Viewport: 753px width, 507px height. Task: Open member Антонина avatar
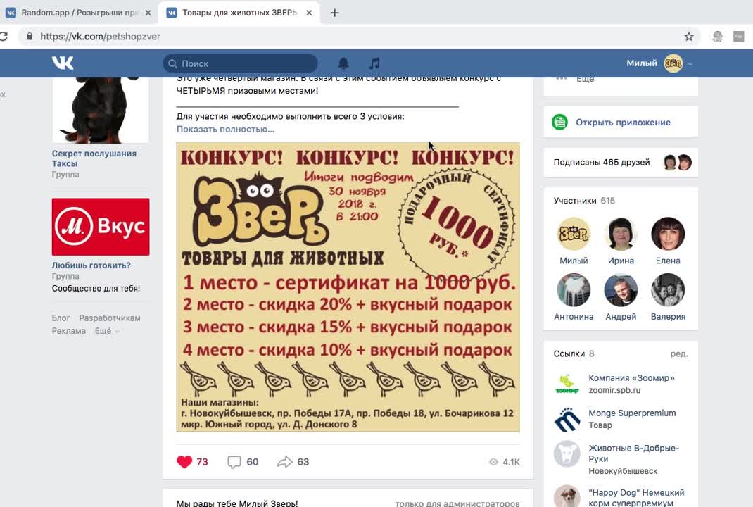[x=574, y=290]
